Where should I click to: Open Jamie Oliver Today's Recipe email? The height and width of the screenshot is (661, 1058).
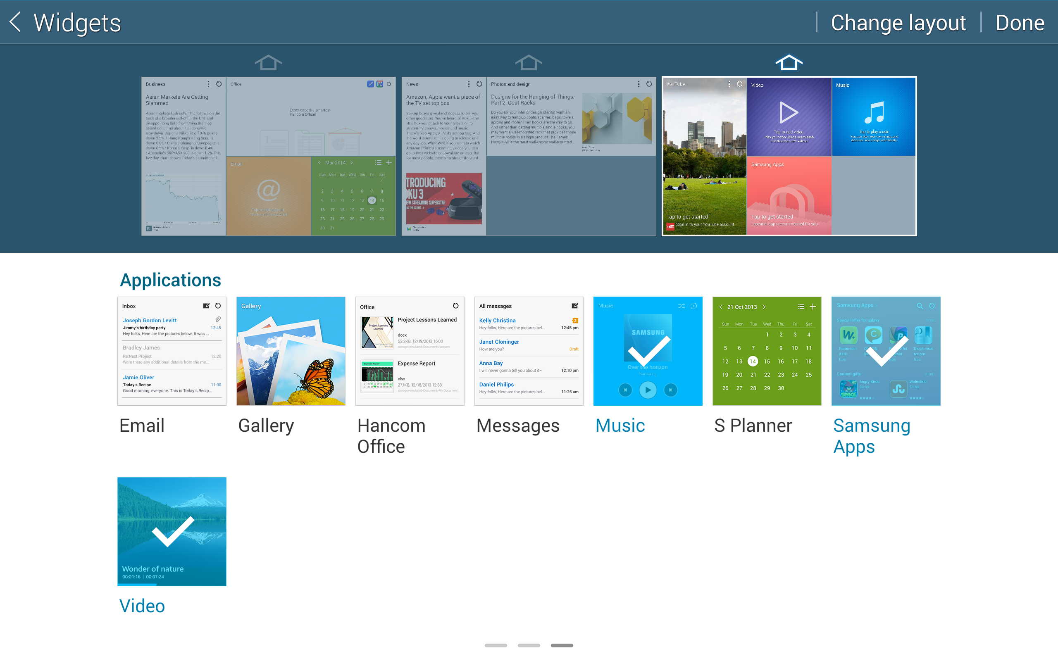[x=172, y=383]
